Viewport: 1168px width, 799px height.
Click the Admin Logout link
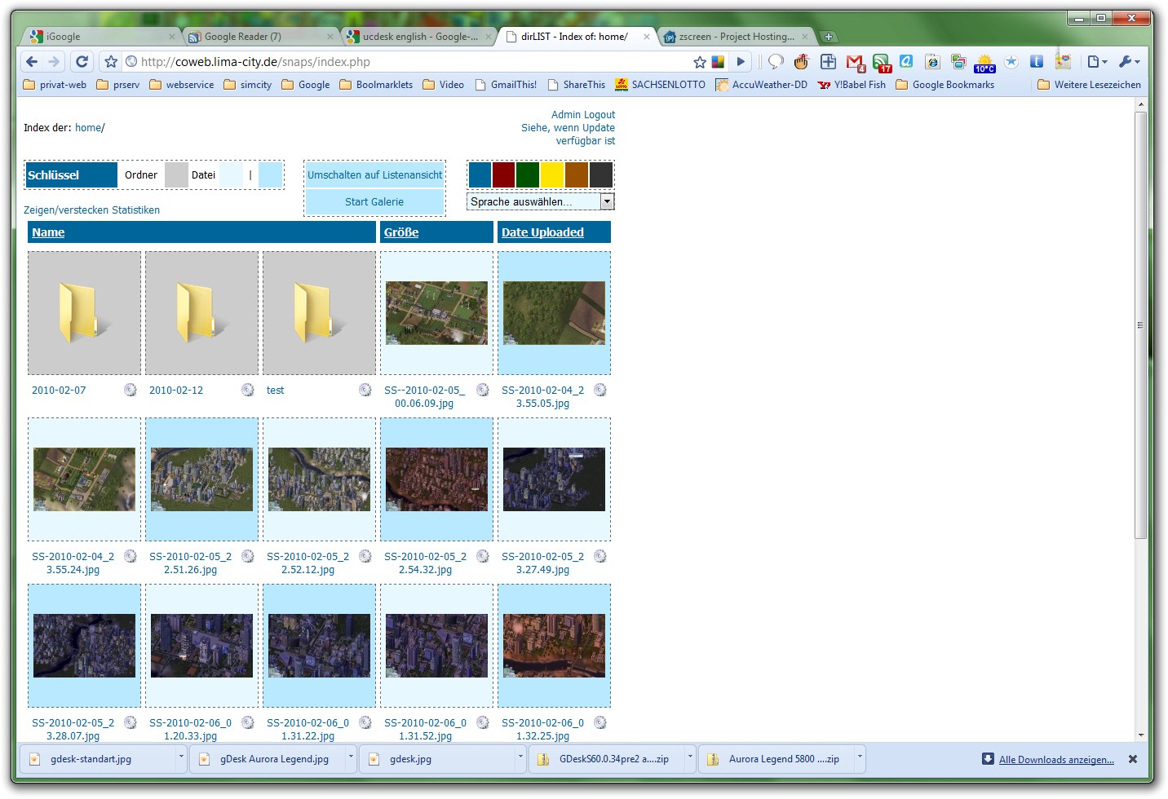[582, 115]
